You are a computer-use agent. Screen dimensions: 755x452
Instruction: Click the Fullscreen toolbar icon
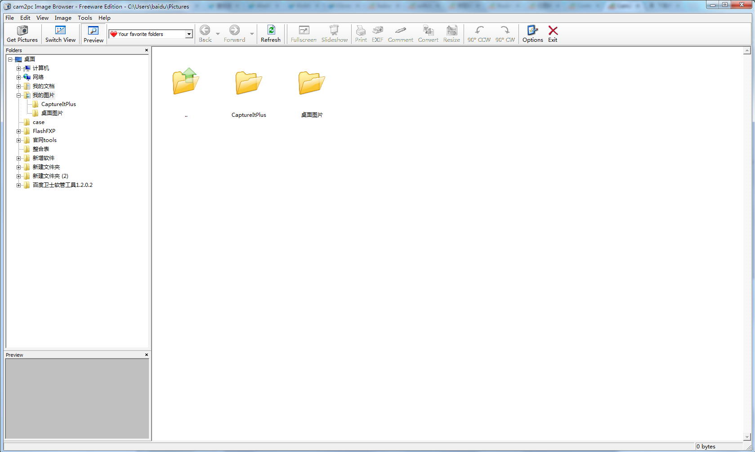(x=304, y=30)
